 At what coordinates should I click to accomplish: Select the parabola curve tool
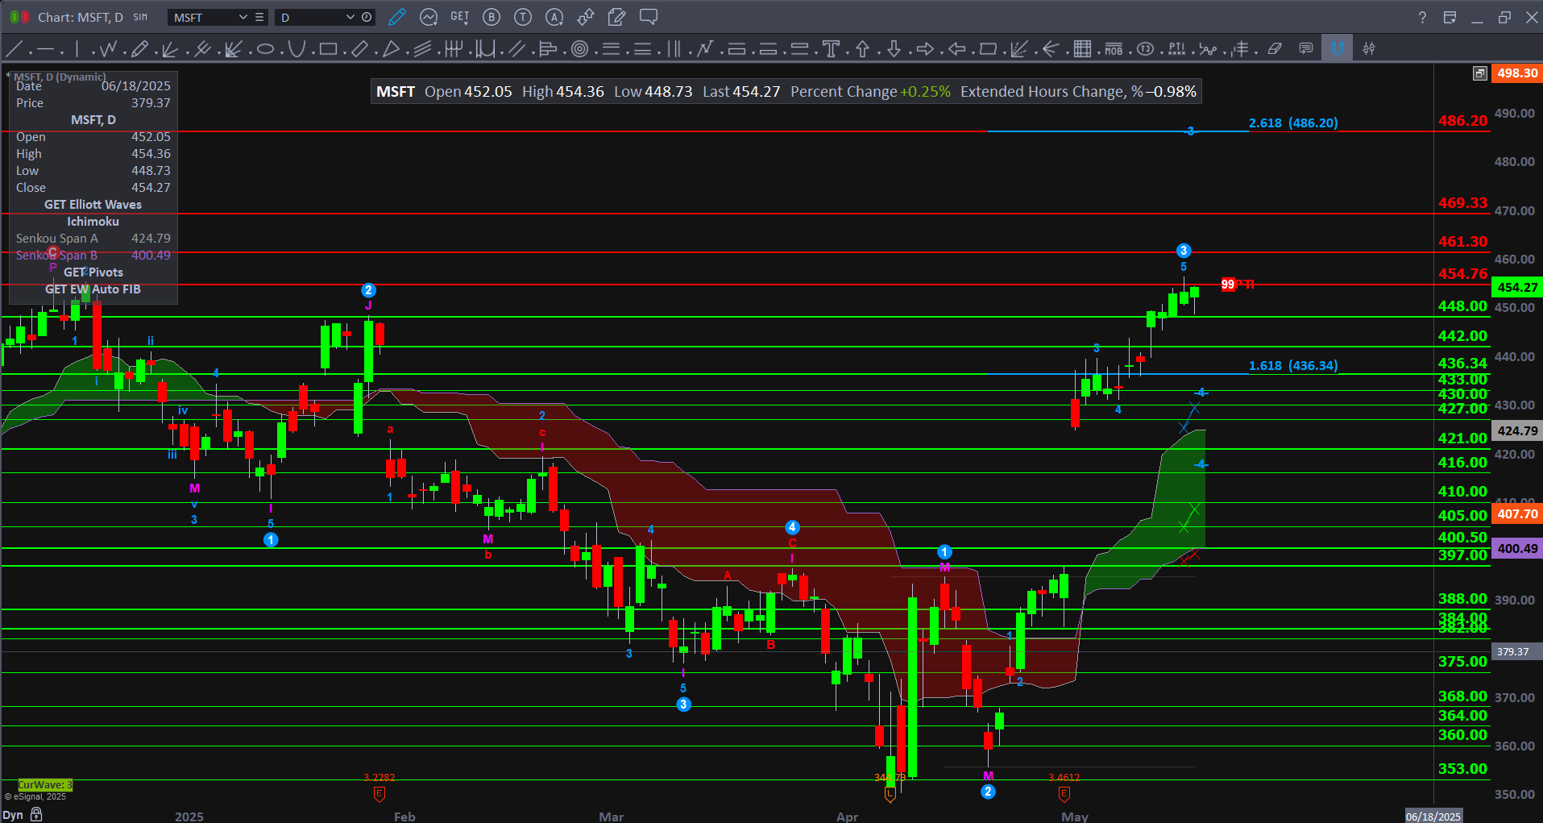(297, 49)
